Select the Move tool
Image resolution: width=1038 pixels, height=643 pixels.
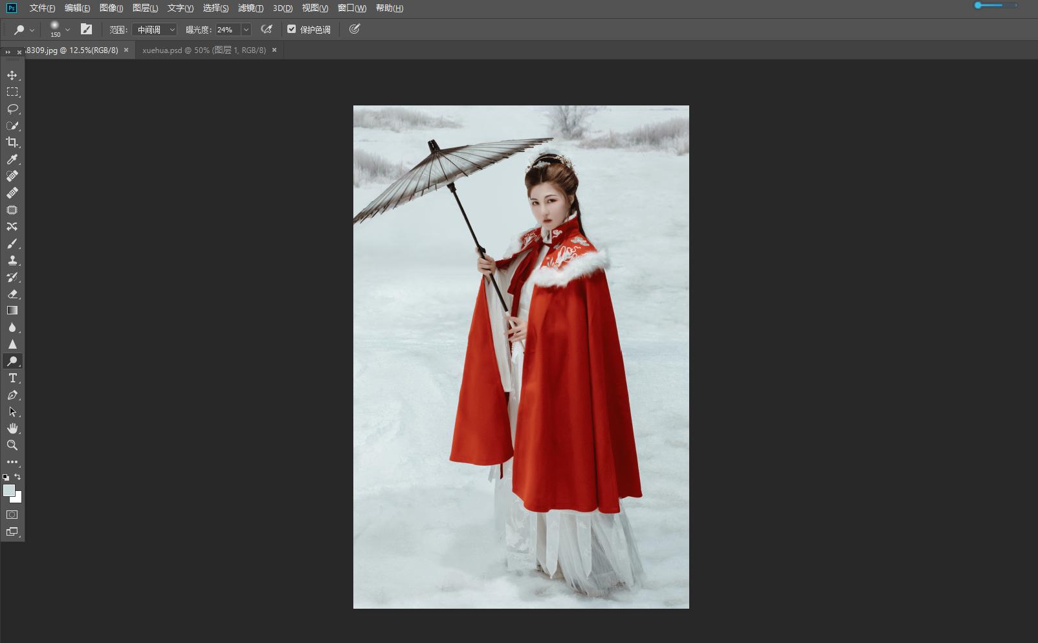pyautogui.click(x=12, y=75)
